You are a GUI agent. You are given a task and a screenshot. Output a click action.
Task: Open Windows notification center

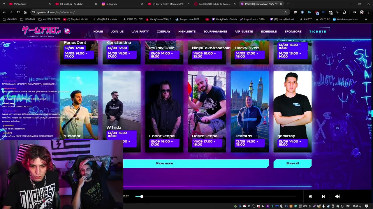tap(366, 206)
